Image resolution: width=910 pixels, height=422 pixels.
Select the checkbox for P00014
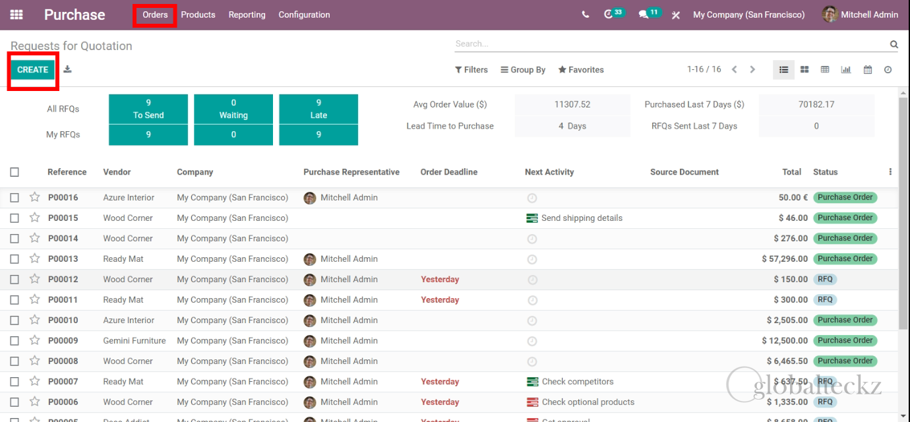coord(15,238)
